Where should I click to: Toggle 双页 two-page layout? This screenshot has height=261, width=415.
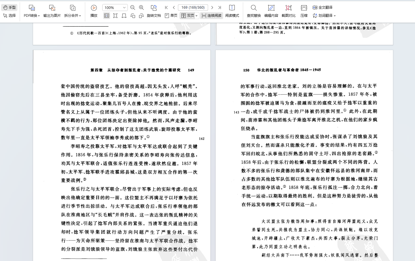point(188,16)
